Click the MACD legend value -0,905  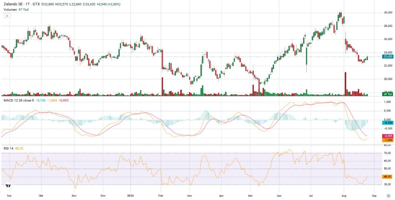64,100
